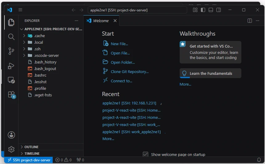Open the .bash_logout file
265x164 pixels.
(x=51, y=69)
